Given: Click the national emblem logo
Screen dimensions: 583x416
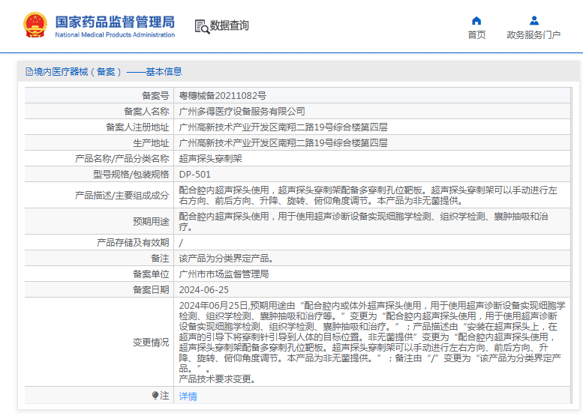Looking at the screenshot, I should tap(35, 25).
